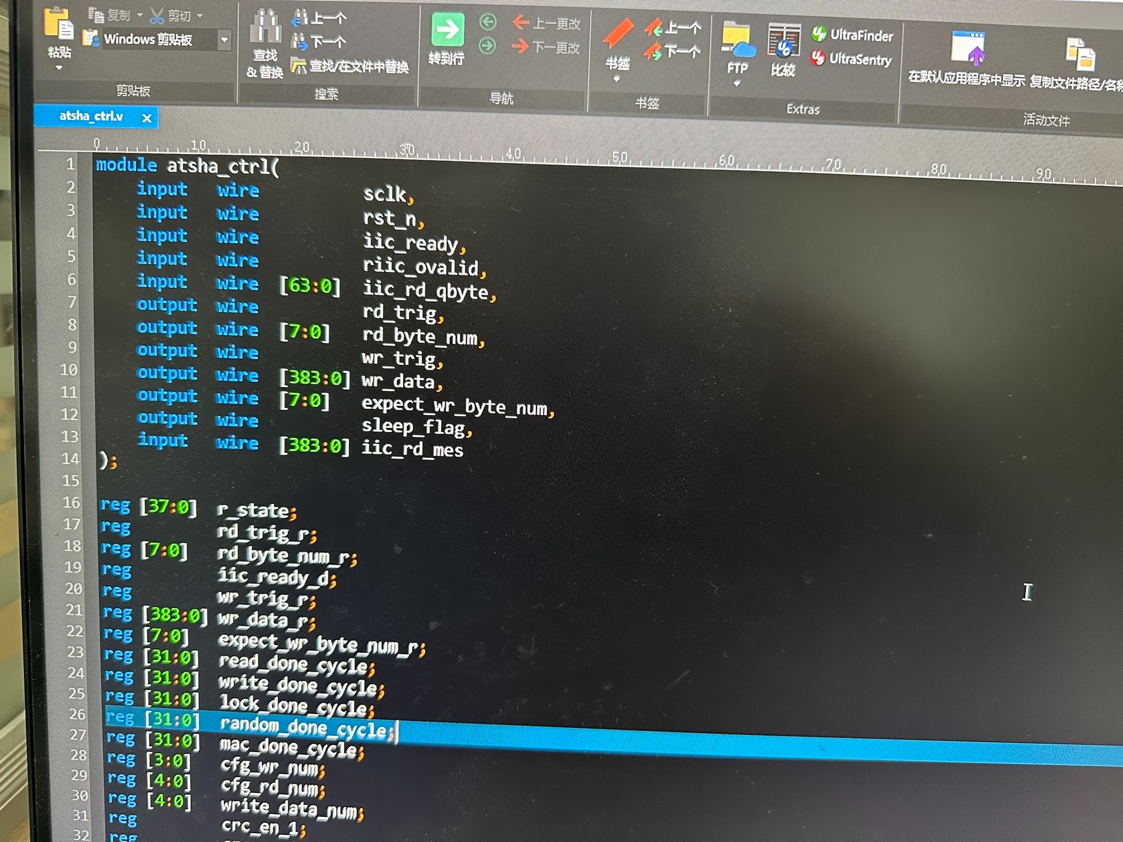Launch UltraFinder from Extras
This screenshot has width=1123, height=842.
click(852, 35)
